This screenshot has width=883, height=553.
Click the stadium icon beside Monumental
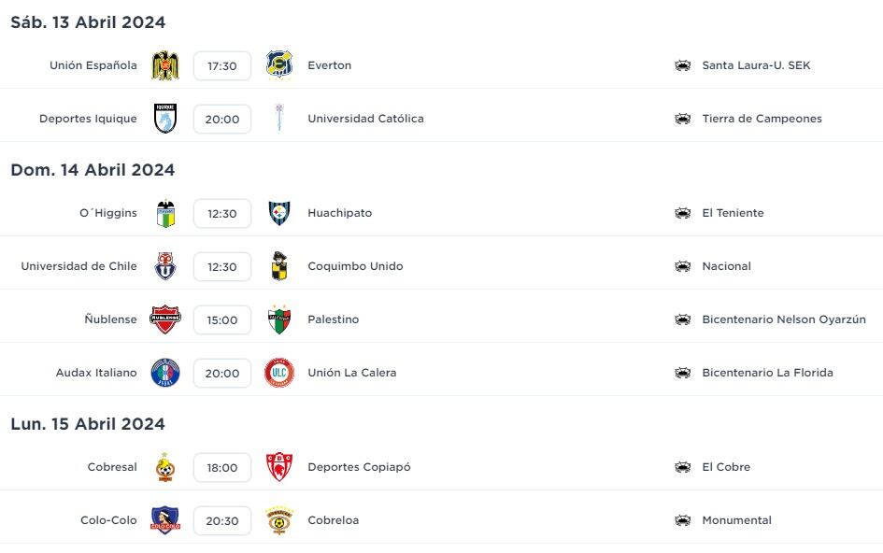tap(682, 520)
